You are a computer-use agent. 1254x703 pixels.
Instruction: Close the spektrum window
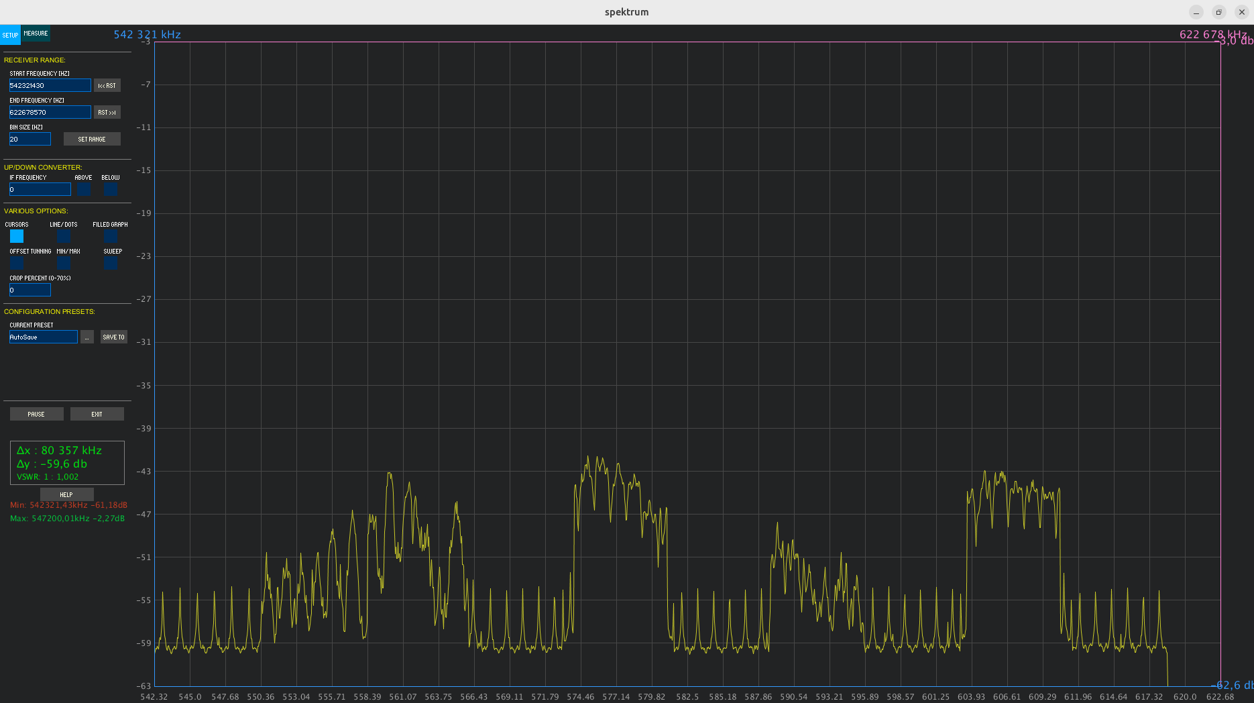click(1242, 12)
